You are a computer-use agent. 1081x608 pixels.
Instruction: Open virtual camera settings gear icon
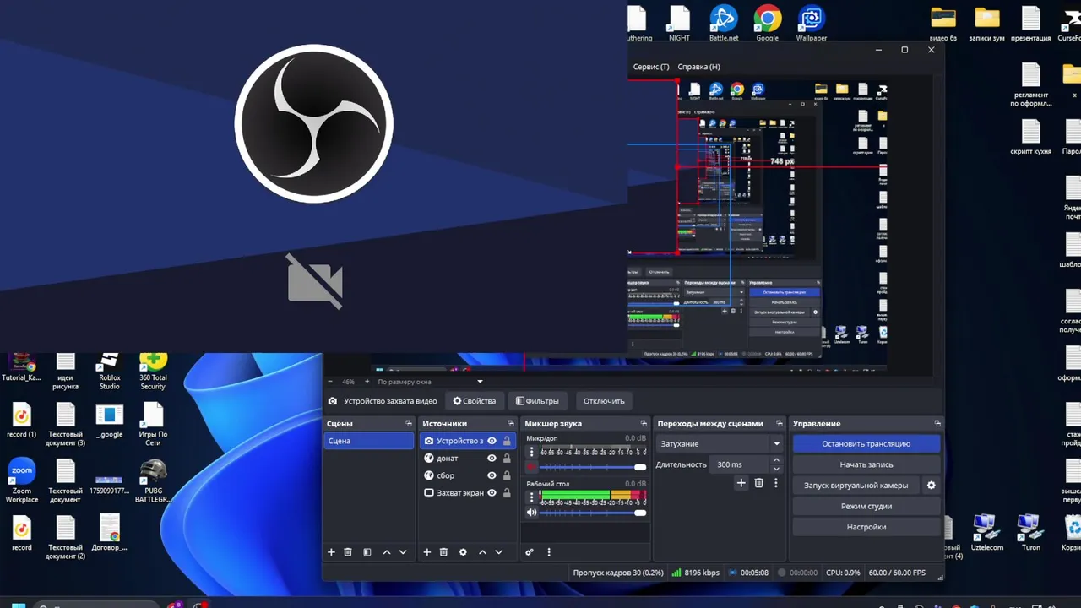[932, 486]
